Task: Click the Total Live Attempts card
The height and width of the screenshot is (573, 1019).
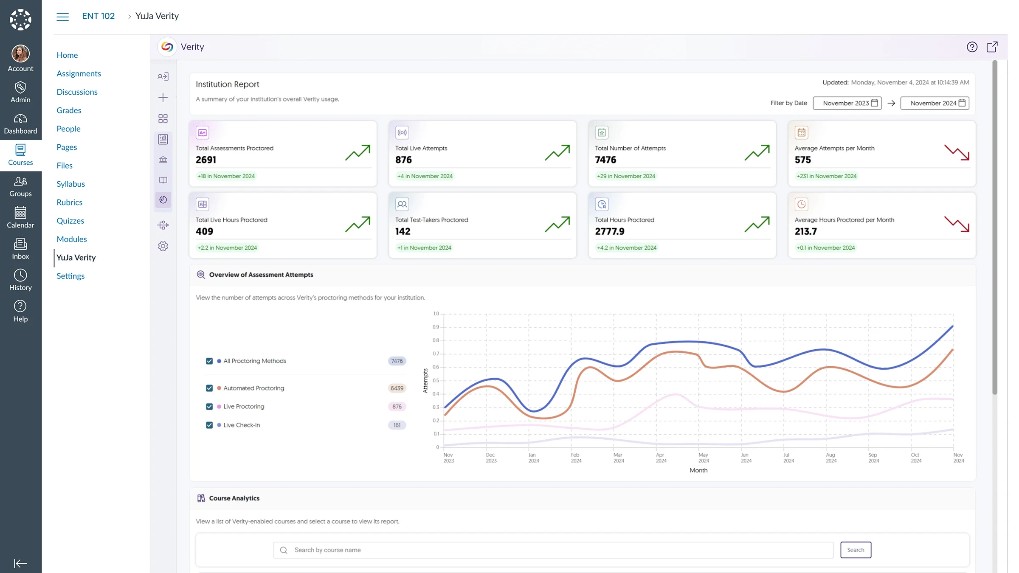Action: pyautogui.click(x=482, y=154)
